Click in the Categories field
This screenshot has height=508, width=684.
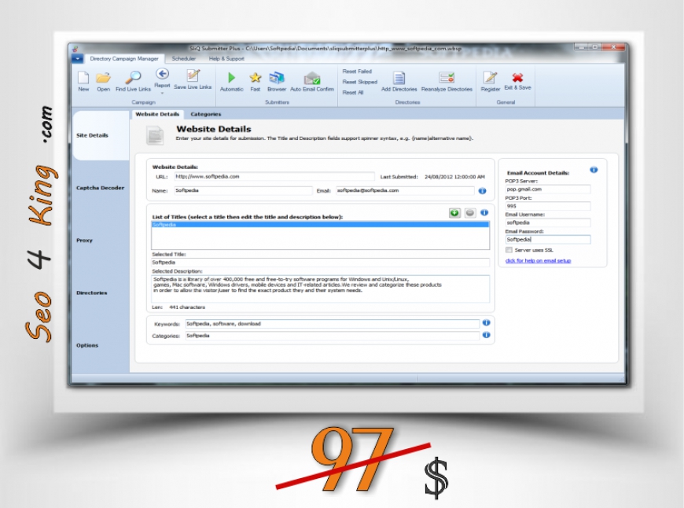click(x=333, y=336)
